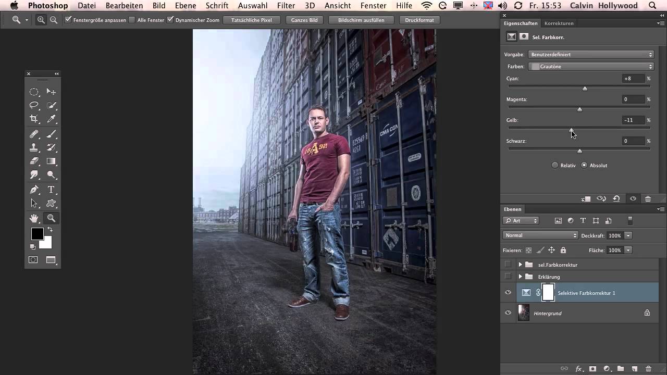Select the Crop tool

[34, 119]
